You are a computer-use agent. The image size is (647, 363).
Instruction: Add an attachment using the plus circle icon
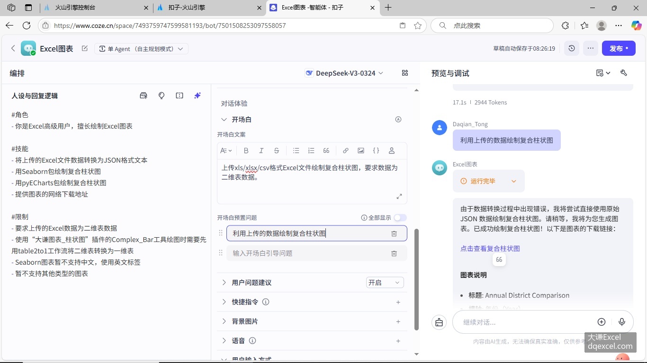click(602, 322)
